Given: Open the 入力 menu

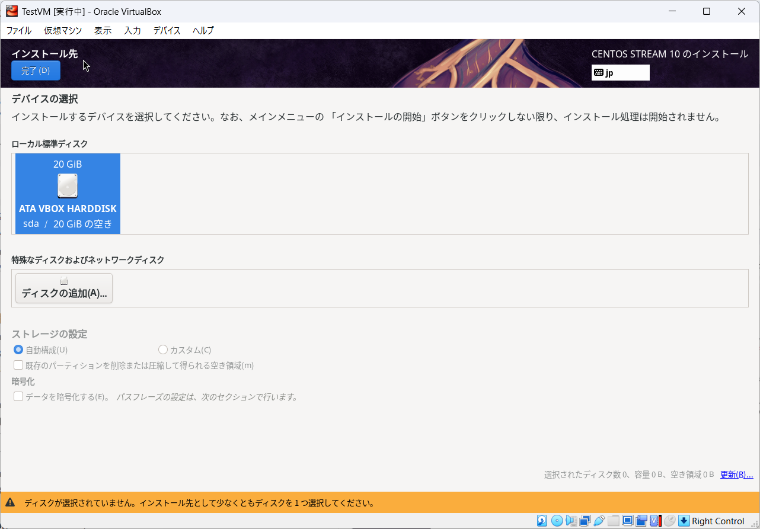Looking at the screenshot, I should tap(132, 30).
